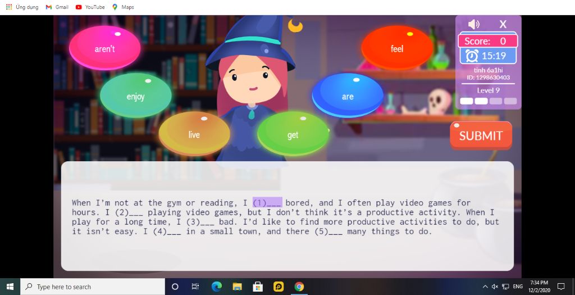575x295 pixels.
Task: Click the 15:19 countdown timer
Action: (494, 56)
